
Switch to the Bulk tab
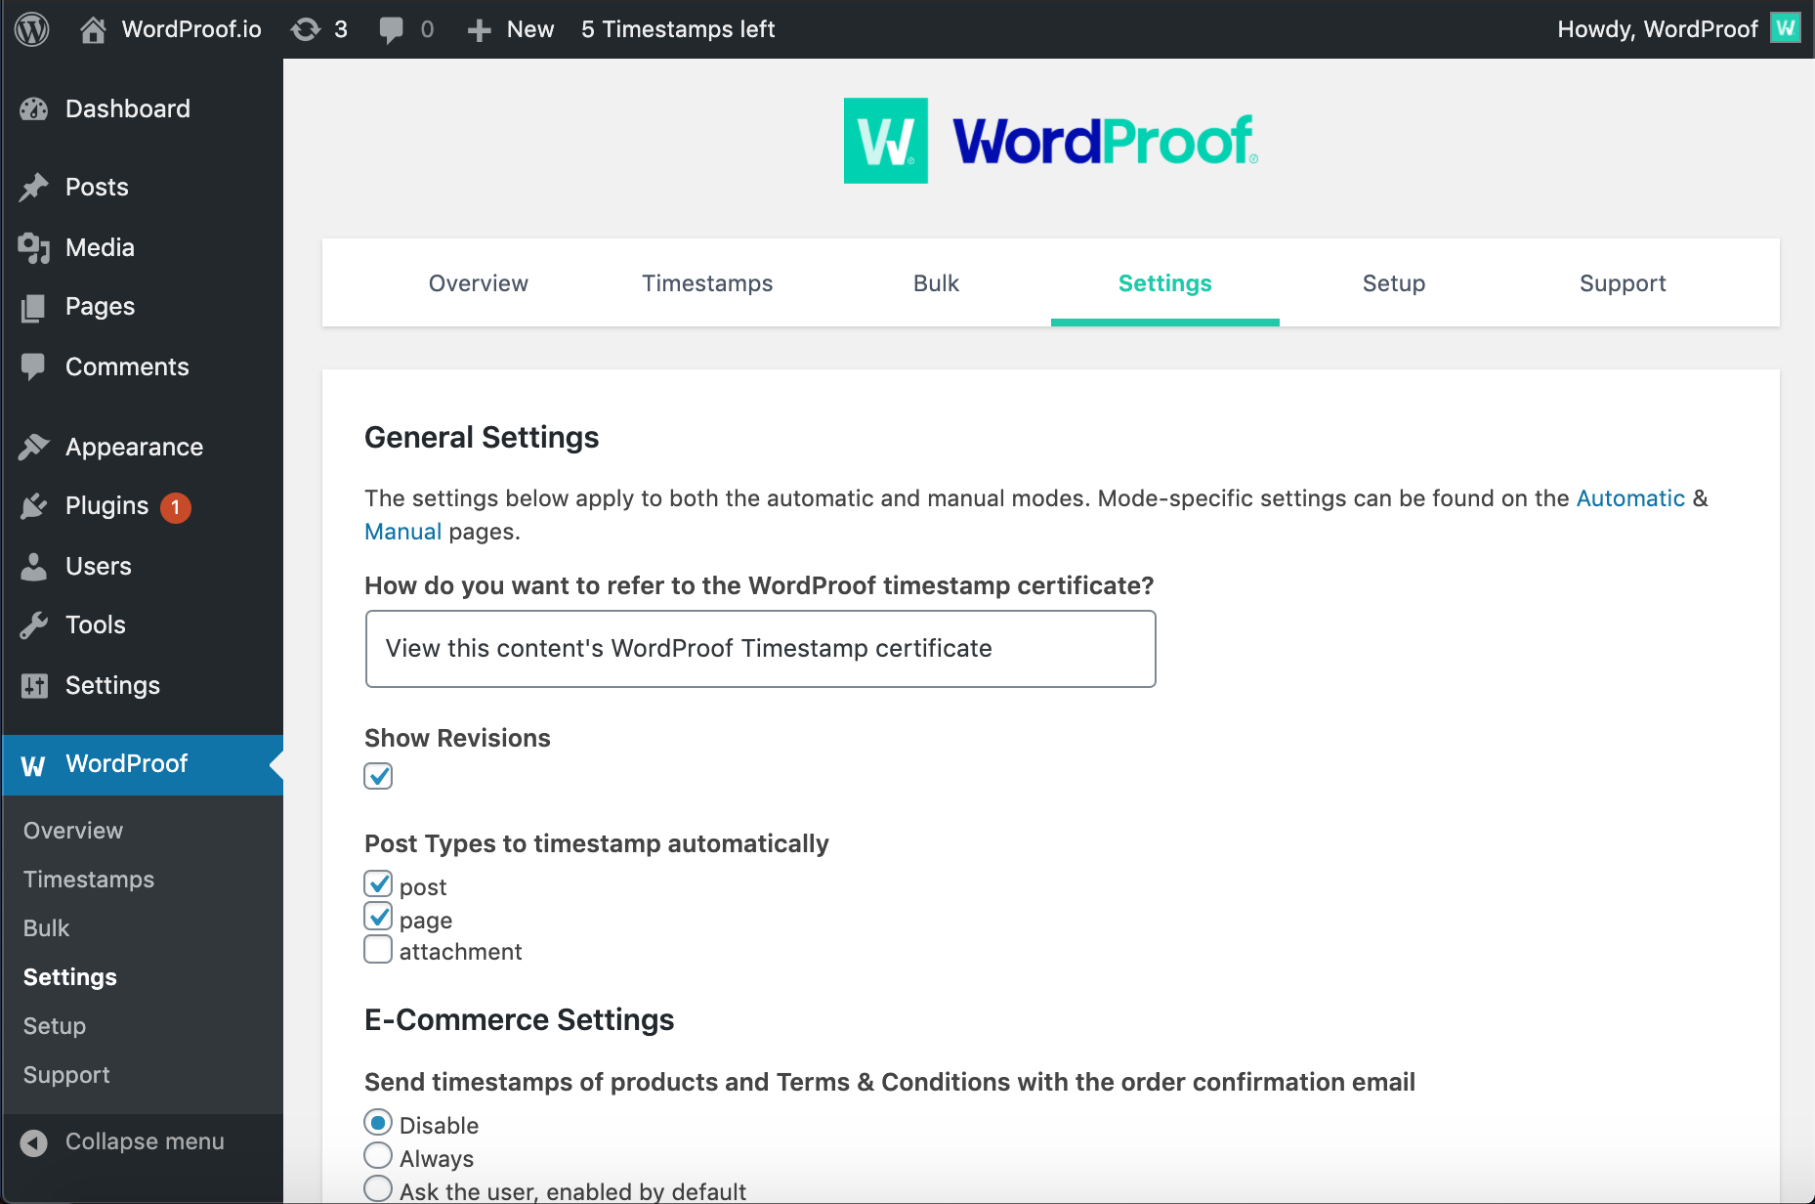(x=936, y=283)
